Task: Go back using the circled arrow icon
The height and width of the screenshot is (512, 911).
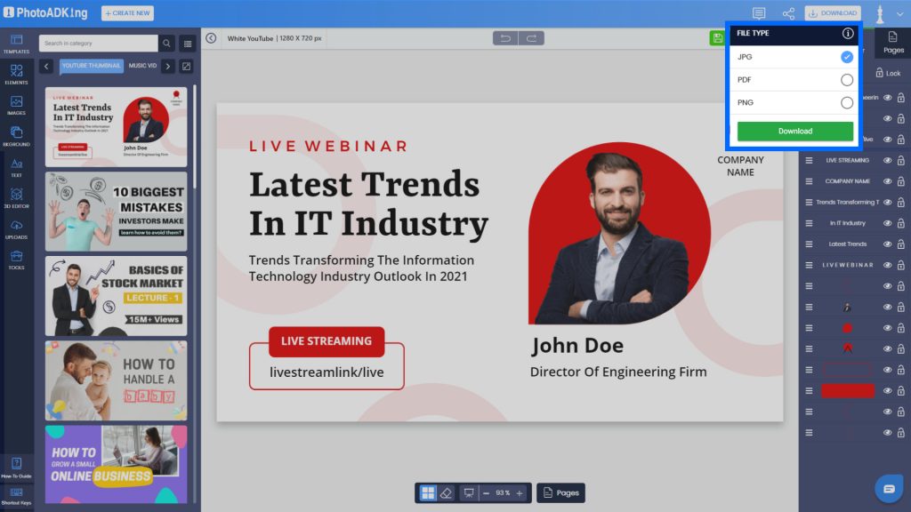Action: (211, 38)
